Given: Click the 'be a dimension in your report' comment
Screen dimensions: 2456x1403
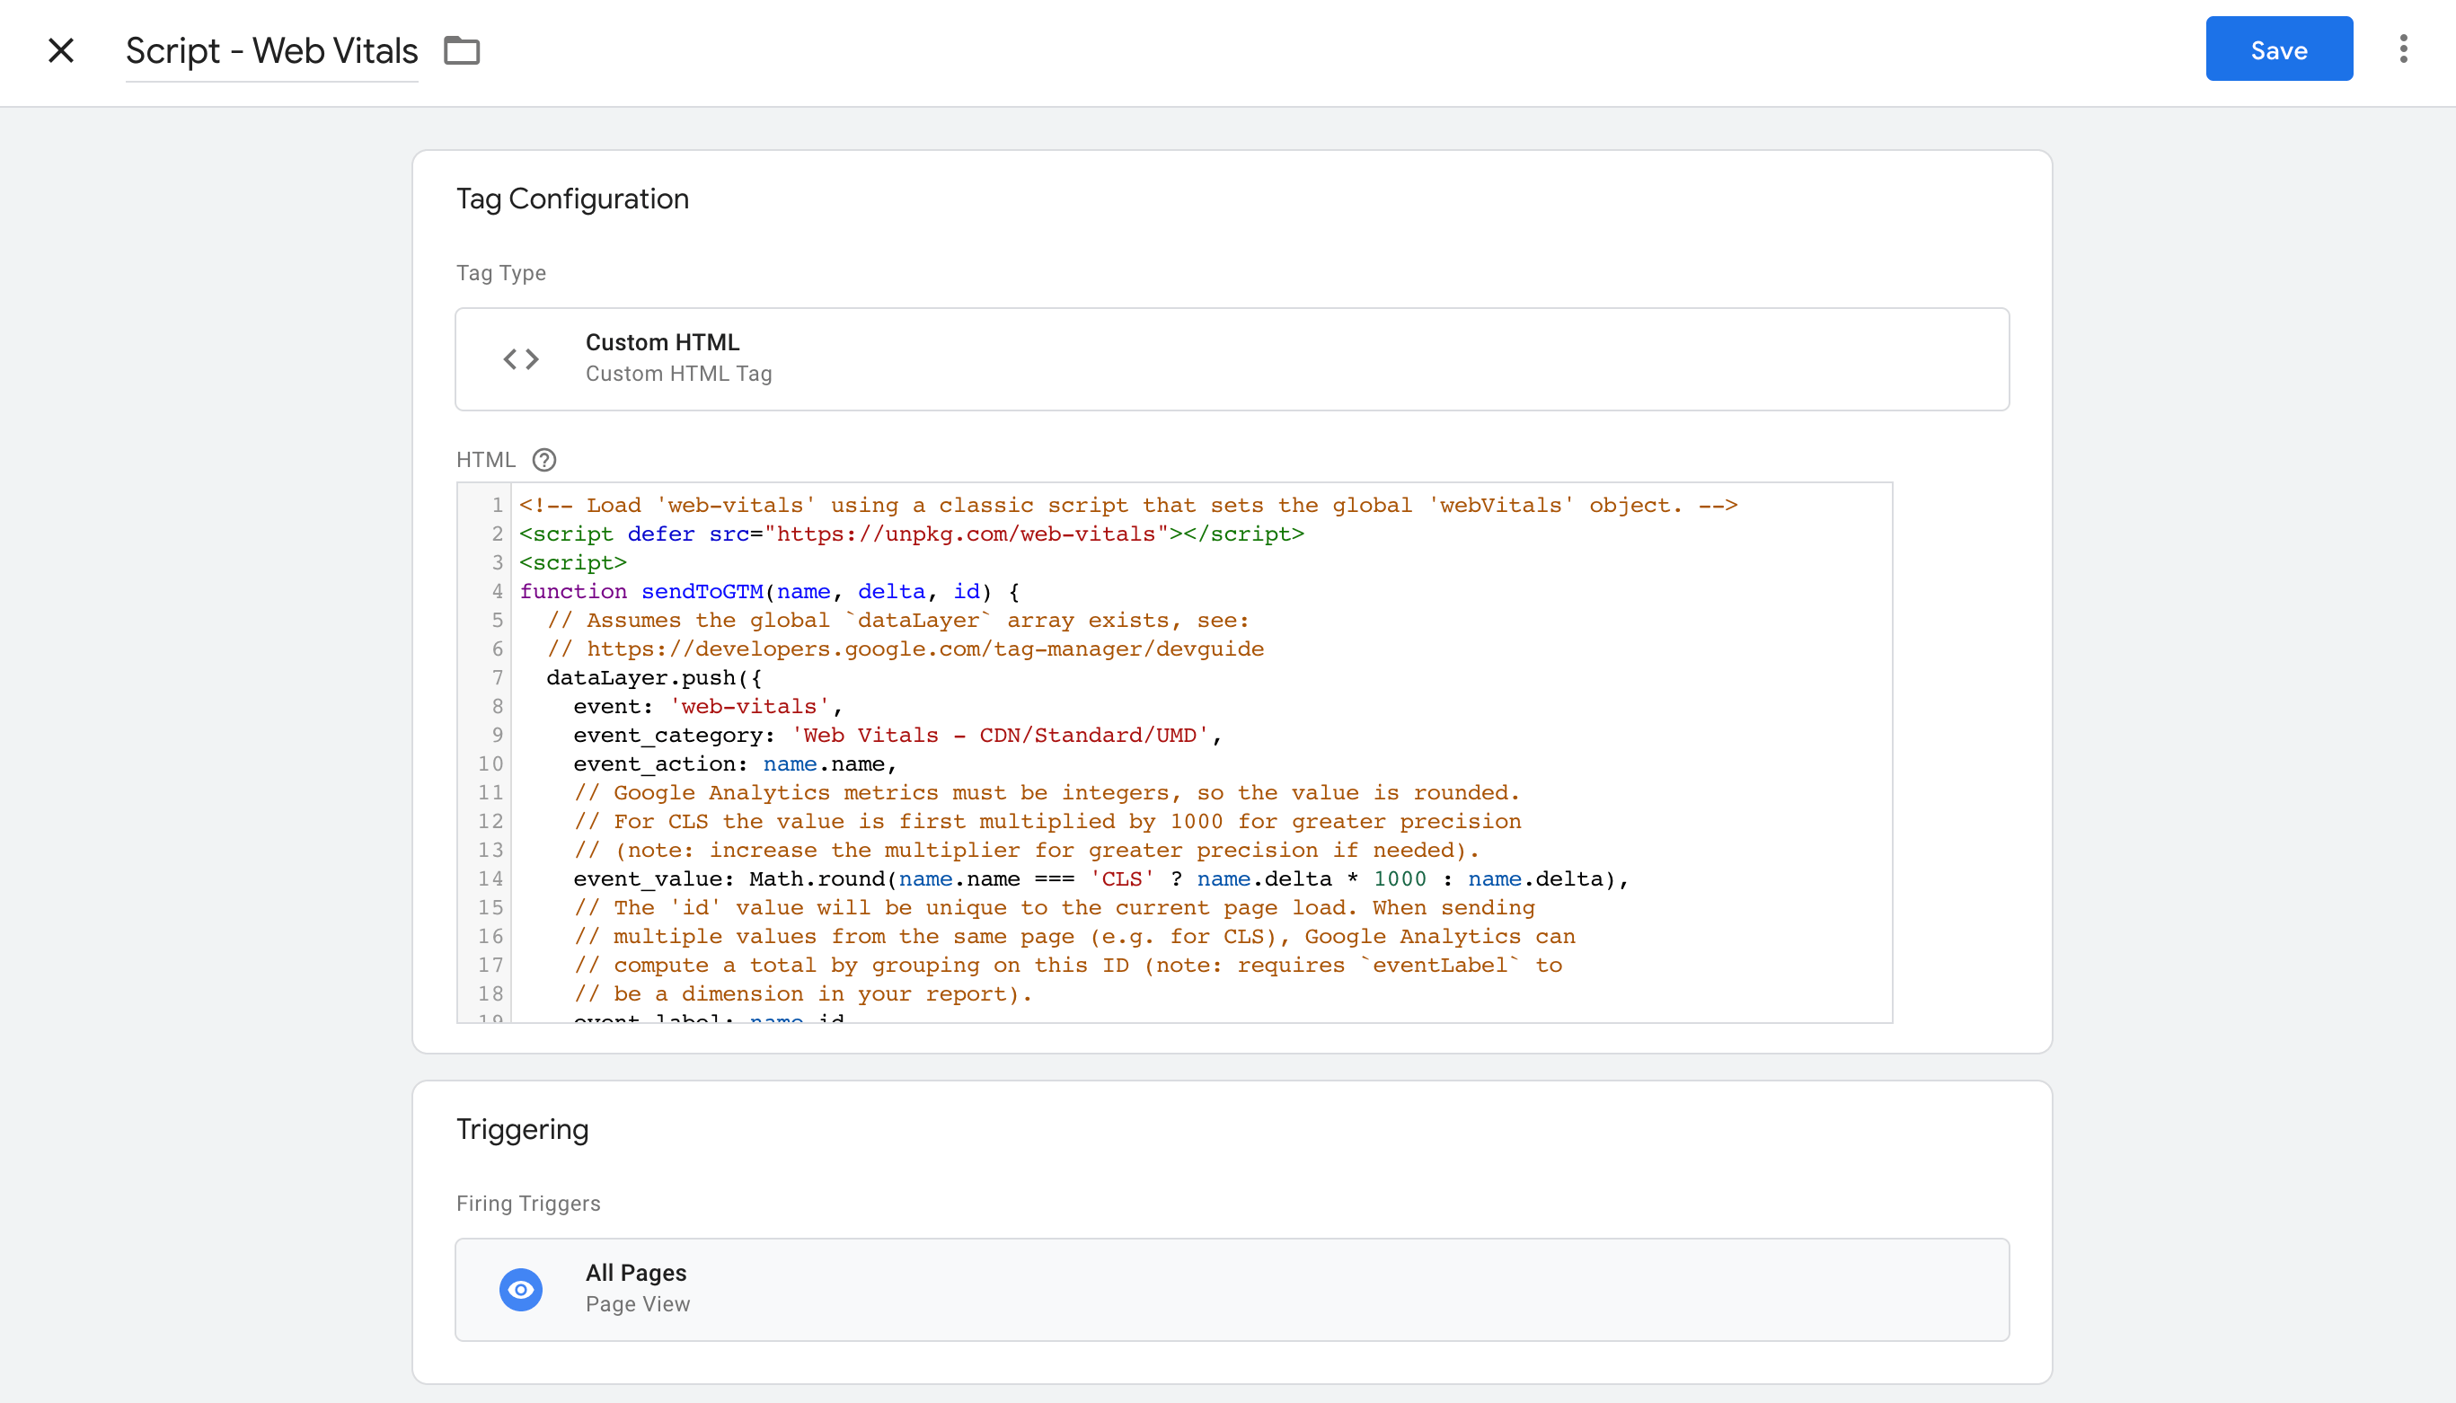Looking at the screenshot, I should [804, 994].
